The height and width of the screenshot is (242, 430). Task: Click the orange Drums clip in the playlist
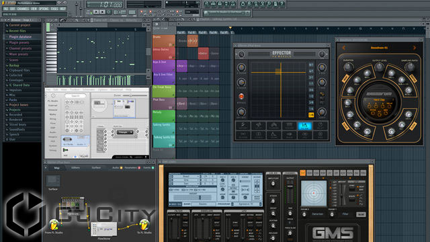193,41
